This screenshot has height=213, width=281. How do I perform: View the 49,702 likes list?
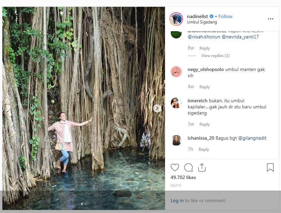click(x=183, y=177)
